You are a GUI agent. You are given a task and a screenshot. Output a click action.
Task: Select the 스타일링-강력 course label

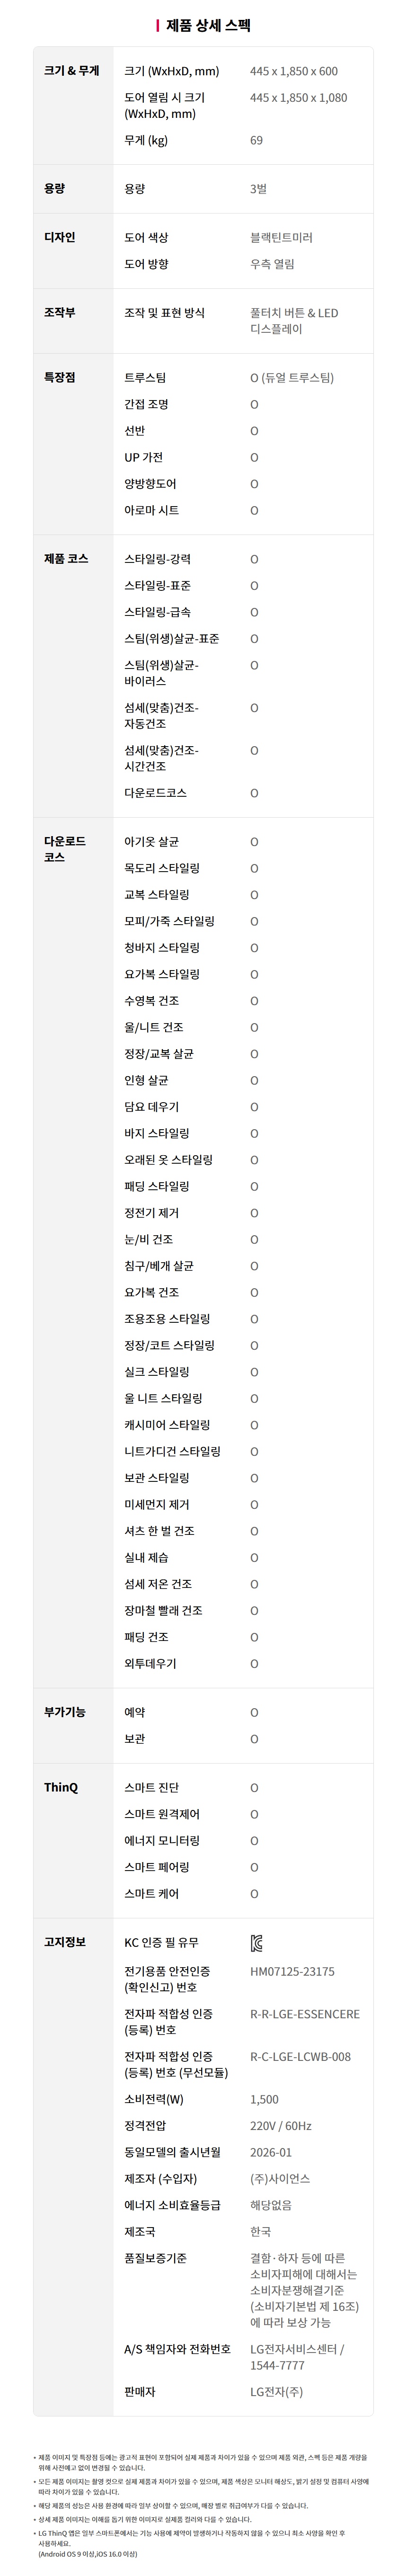[x=157, y=559]
